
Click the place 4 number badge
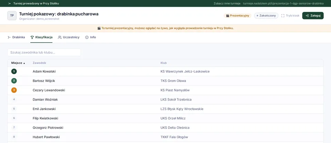click(x=14, y=99)
